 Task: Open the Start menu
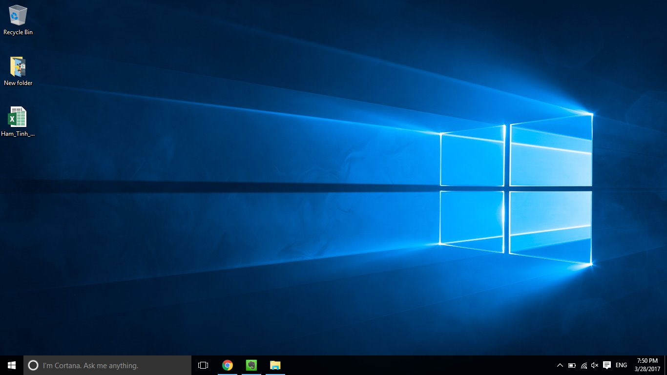pos(11,365)
